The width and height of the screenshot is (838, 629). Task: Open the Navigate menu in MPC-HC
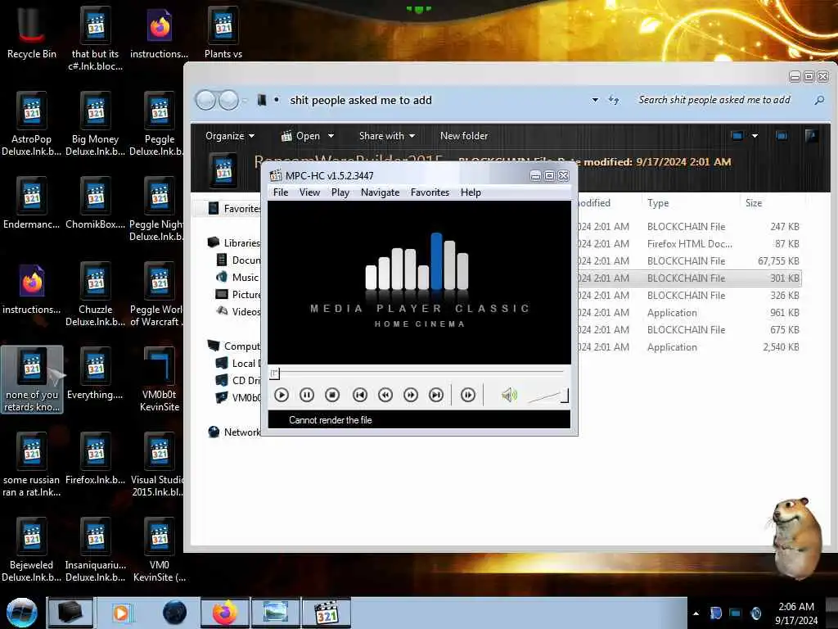380,192
